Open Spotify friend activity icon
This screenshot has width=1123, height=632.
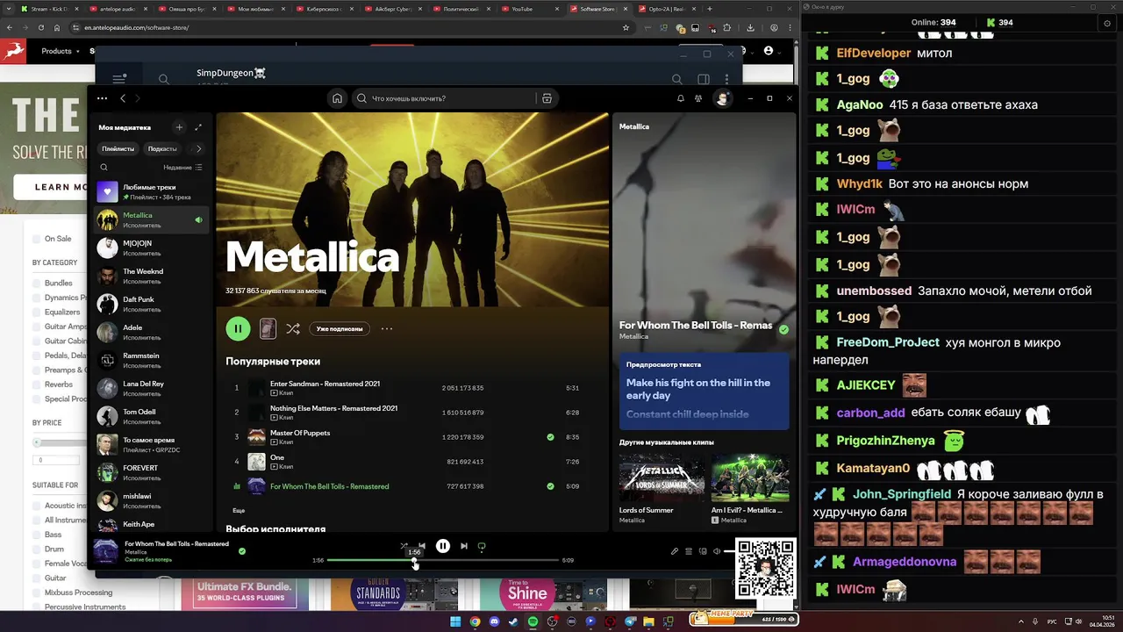[x=698, y=98]
